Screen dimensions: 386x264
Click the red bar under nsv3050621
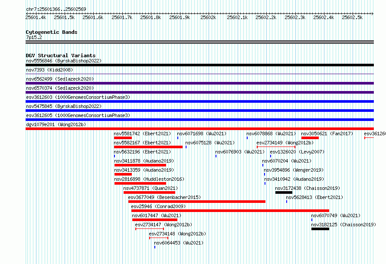coord(310,138)
